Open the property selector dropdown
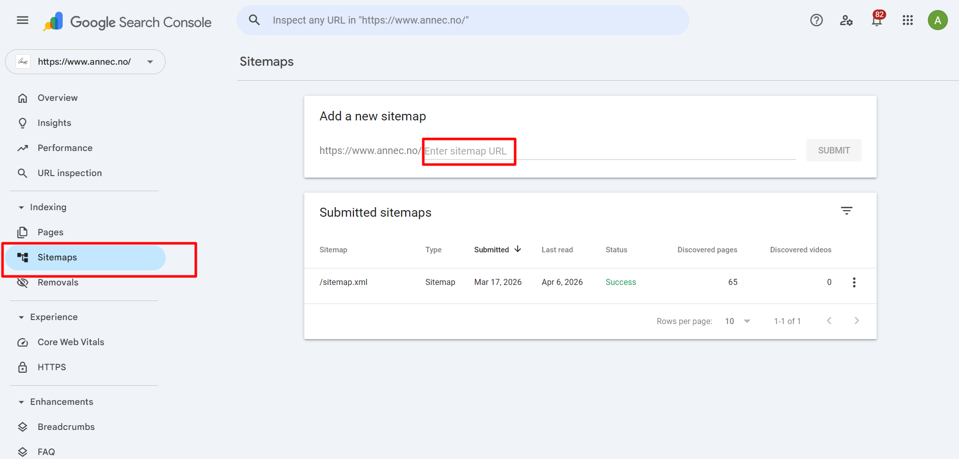 point(150,61)
